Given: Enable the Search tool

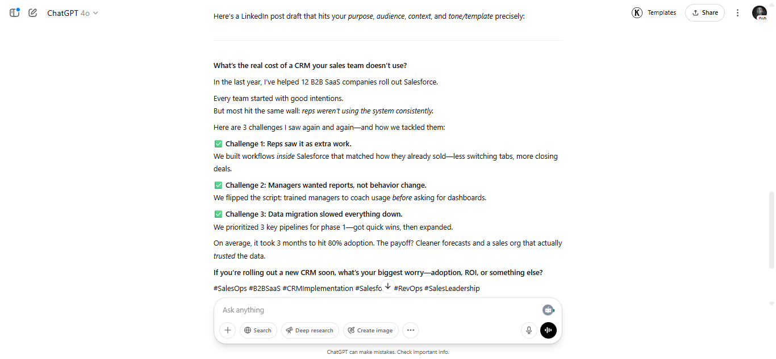Looking at the screenshot, I should [258, 330].
